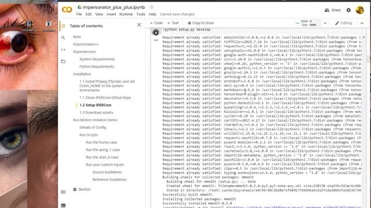Open the Colab logo home link
The width and height of the screenshot is (371, 208).
coord(67,10)
